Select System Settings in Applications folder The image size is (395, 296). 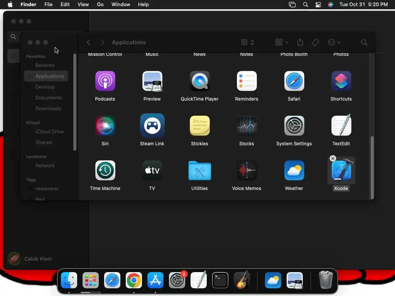click(294, 126)
